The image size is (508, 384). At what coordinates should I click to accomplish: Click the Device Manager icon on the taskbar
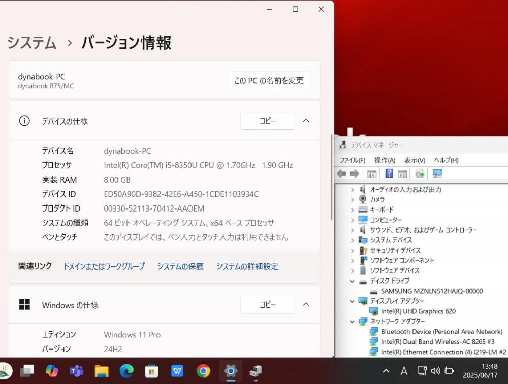pos(256,371)
